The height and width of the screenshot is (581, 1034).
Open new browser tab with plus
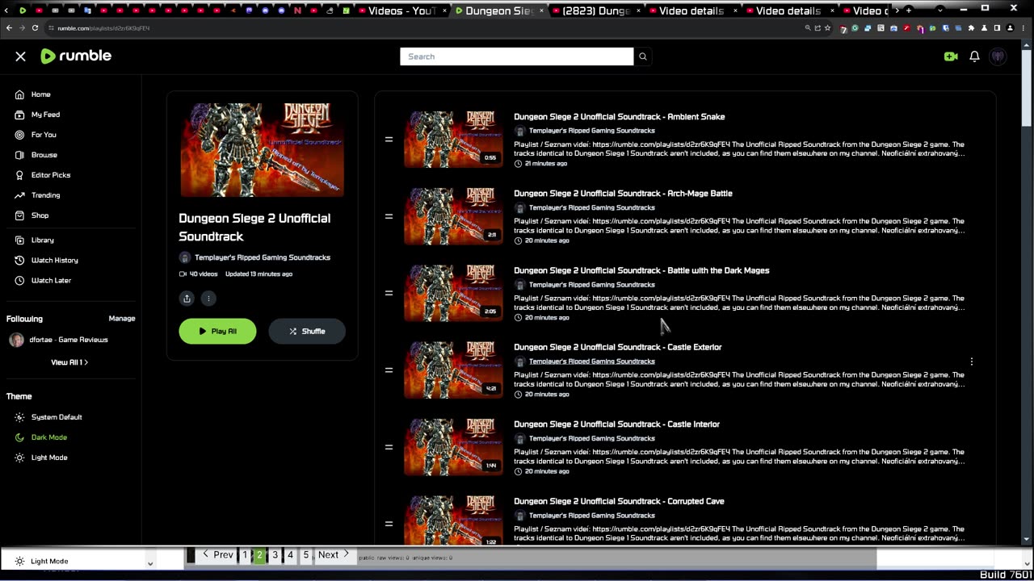909,10
